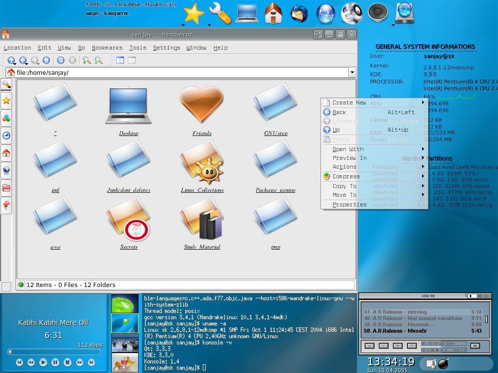
Task: Click the history clock in Konqueror sidebar
Action: [x=6, y=136]
